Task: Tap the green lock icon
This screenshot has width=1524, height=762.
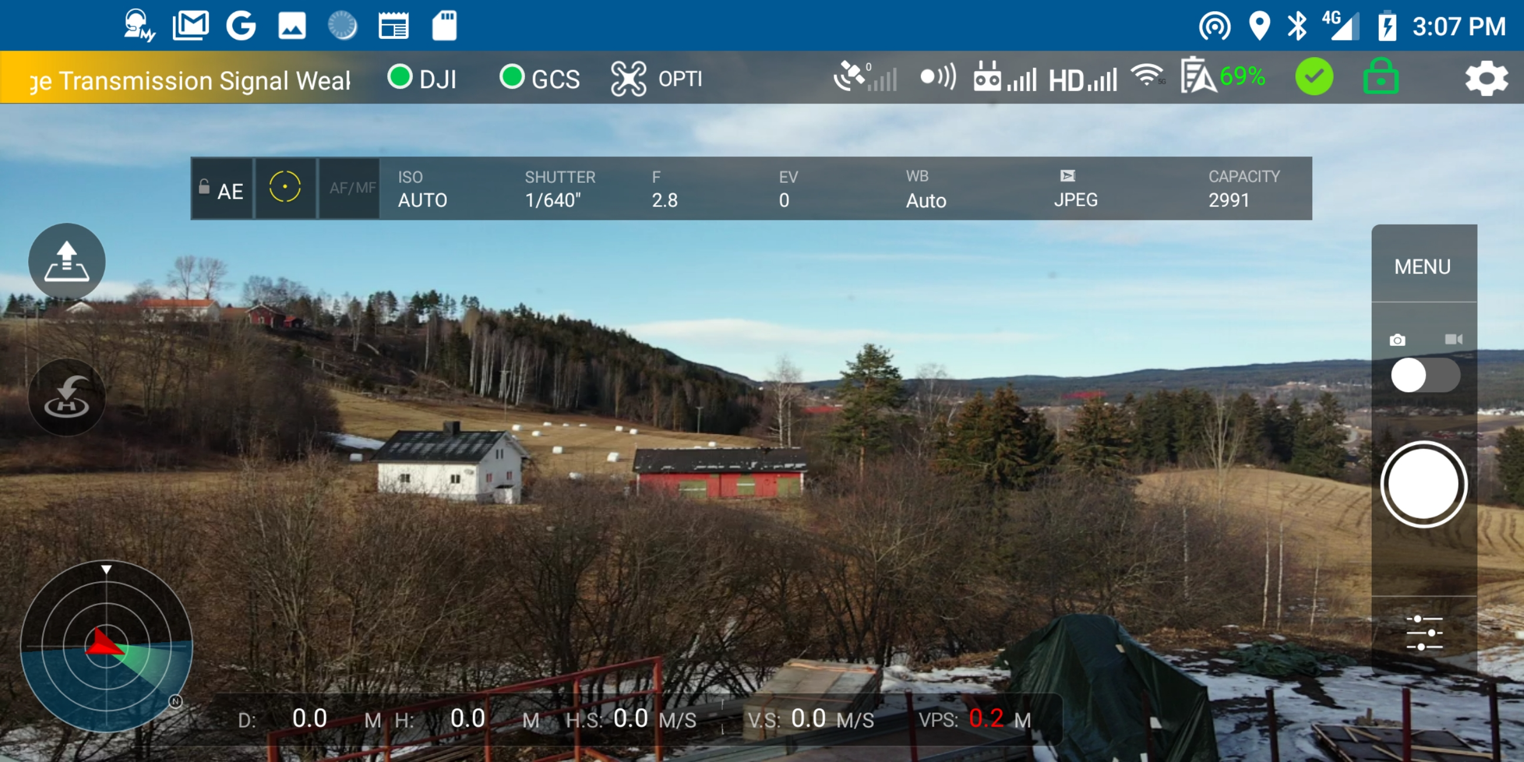Action: (1380, 78)
